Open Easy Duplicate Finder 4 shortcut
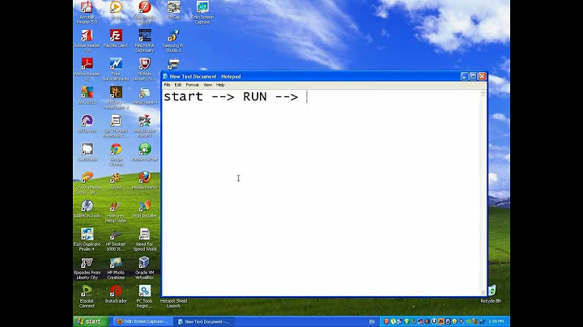 click(x=87, y=240)
